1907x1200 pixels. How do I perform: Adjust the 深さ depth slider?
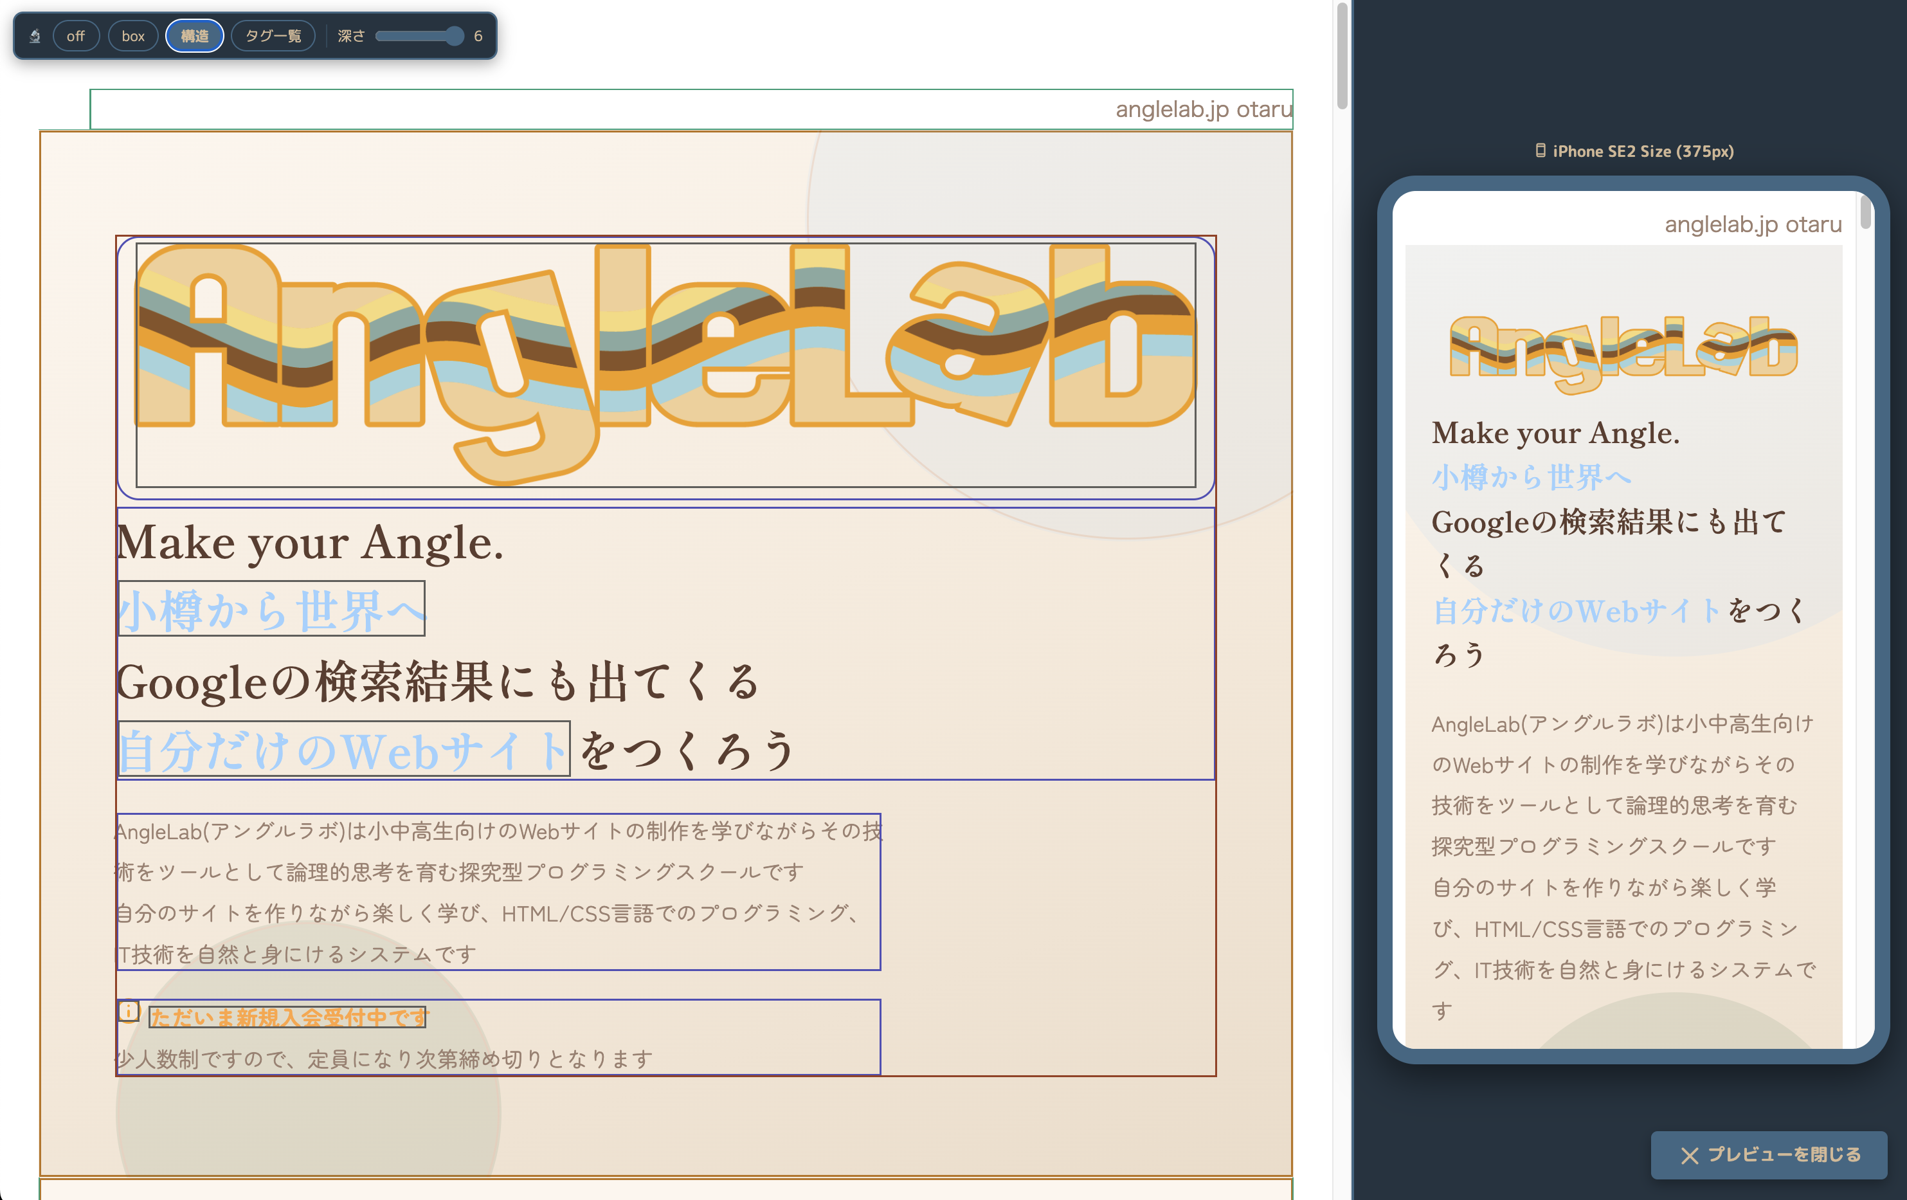pos(419,37)
